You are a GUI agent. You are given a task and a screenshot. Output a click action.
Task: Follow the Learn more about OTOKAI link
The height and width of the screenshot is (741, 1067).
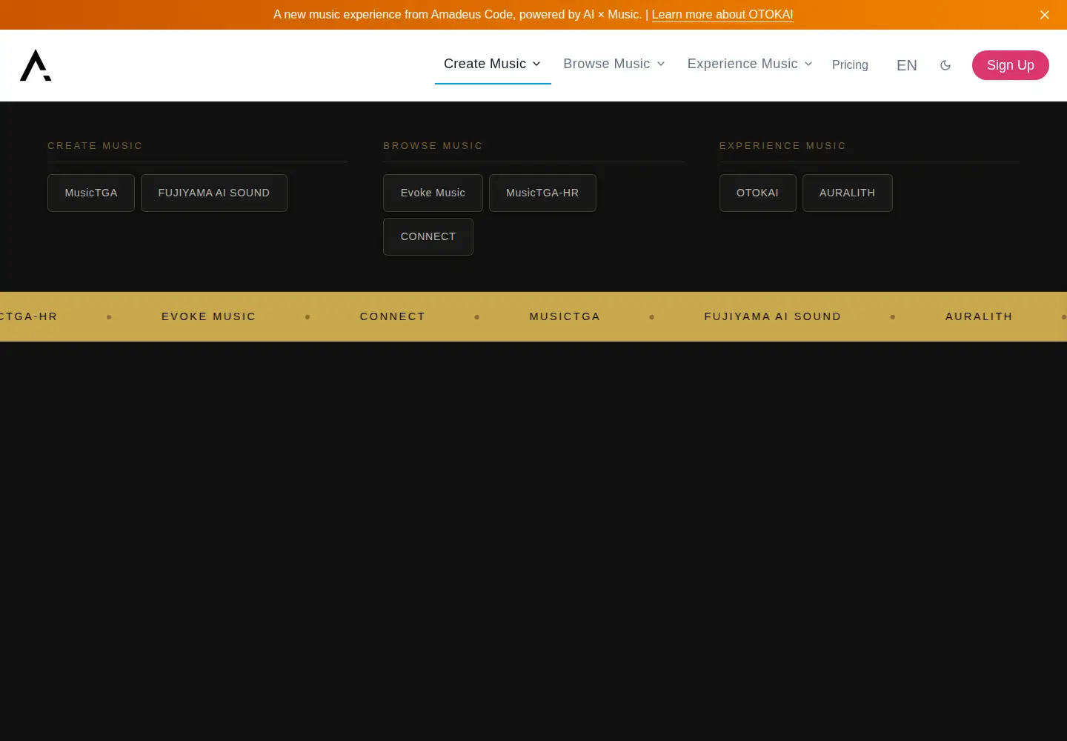click(x=722, y=15)
